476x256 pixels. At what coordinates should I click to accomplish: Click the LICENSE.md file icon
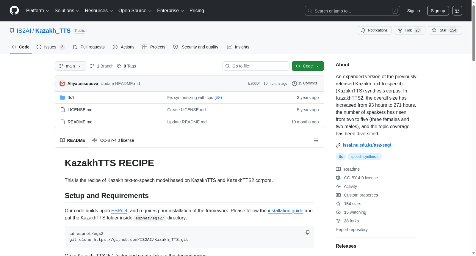pos(62,110)
